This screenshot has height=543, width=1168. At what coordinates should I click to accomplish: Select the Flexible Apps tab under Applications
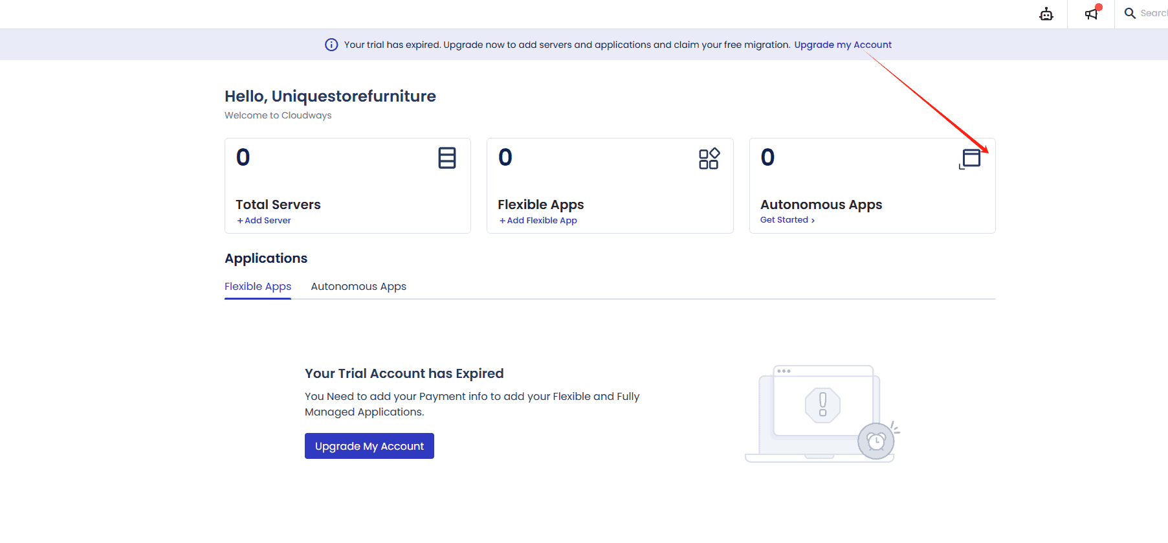point(258,287)
